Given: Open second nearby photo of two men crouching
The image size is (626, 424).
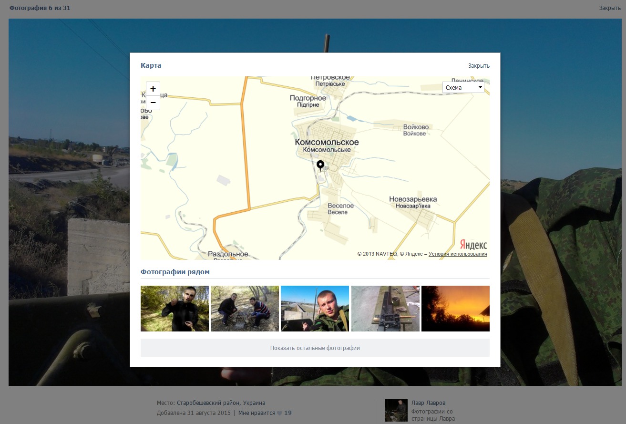Looking at the screenshot, I should pos(245,309).
